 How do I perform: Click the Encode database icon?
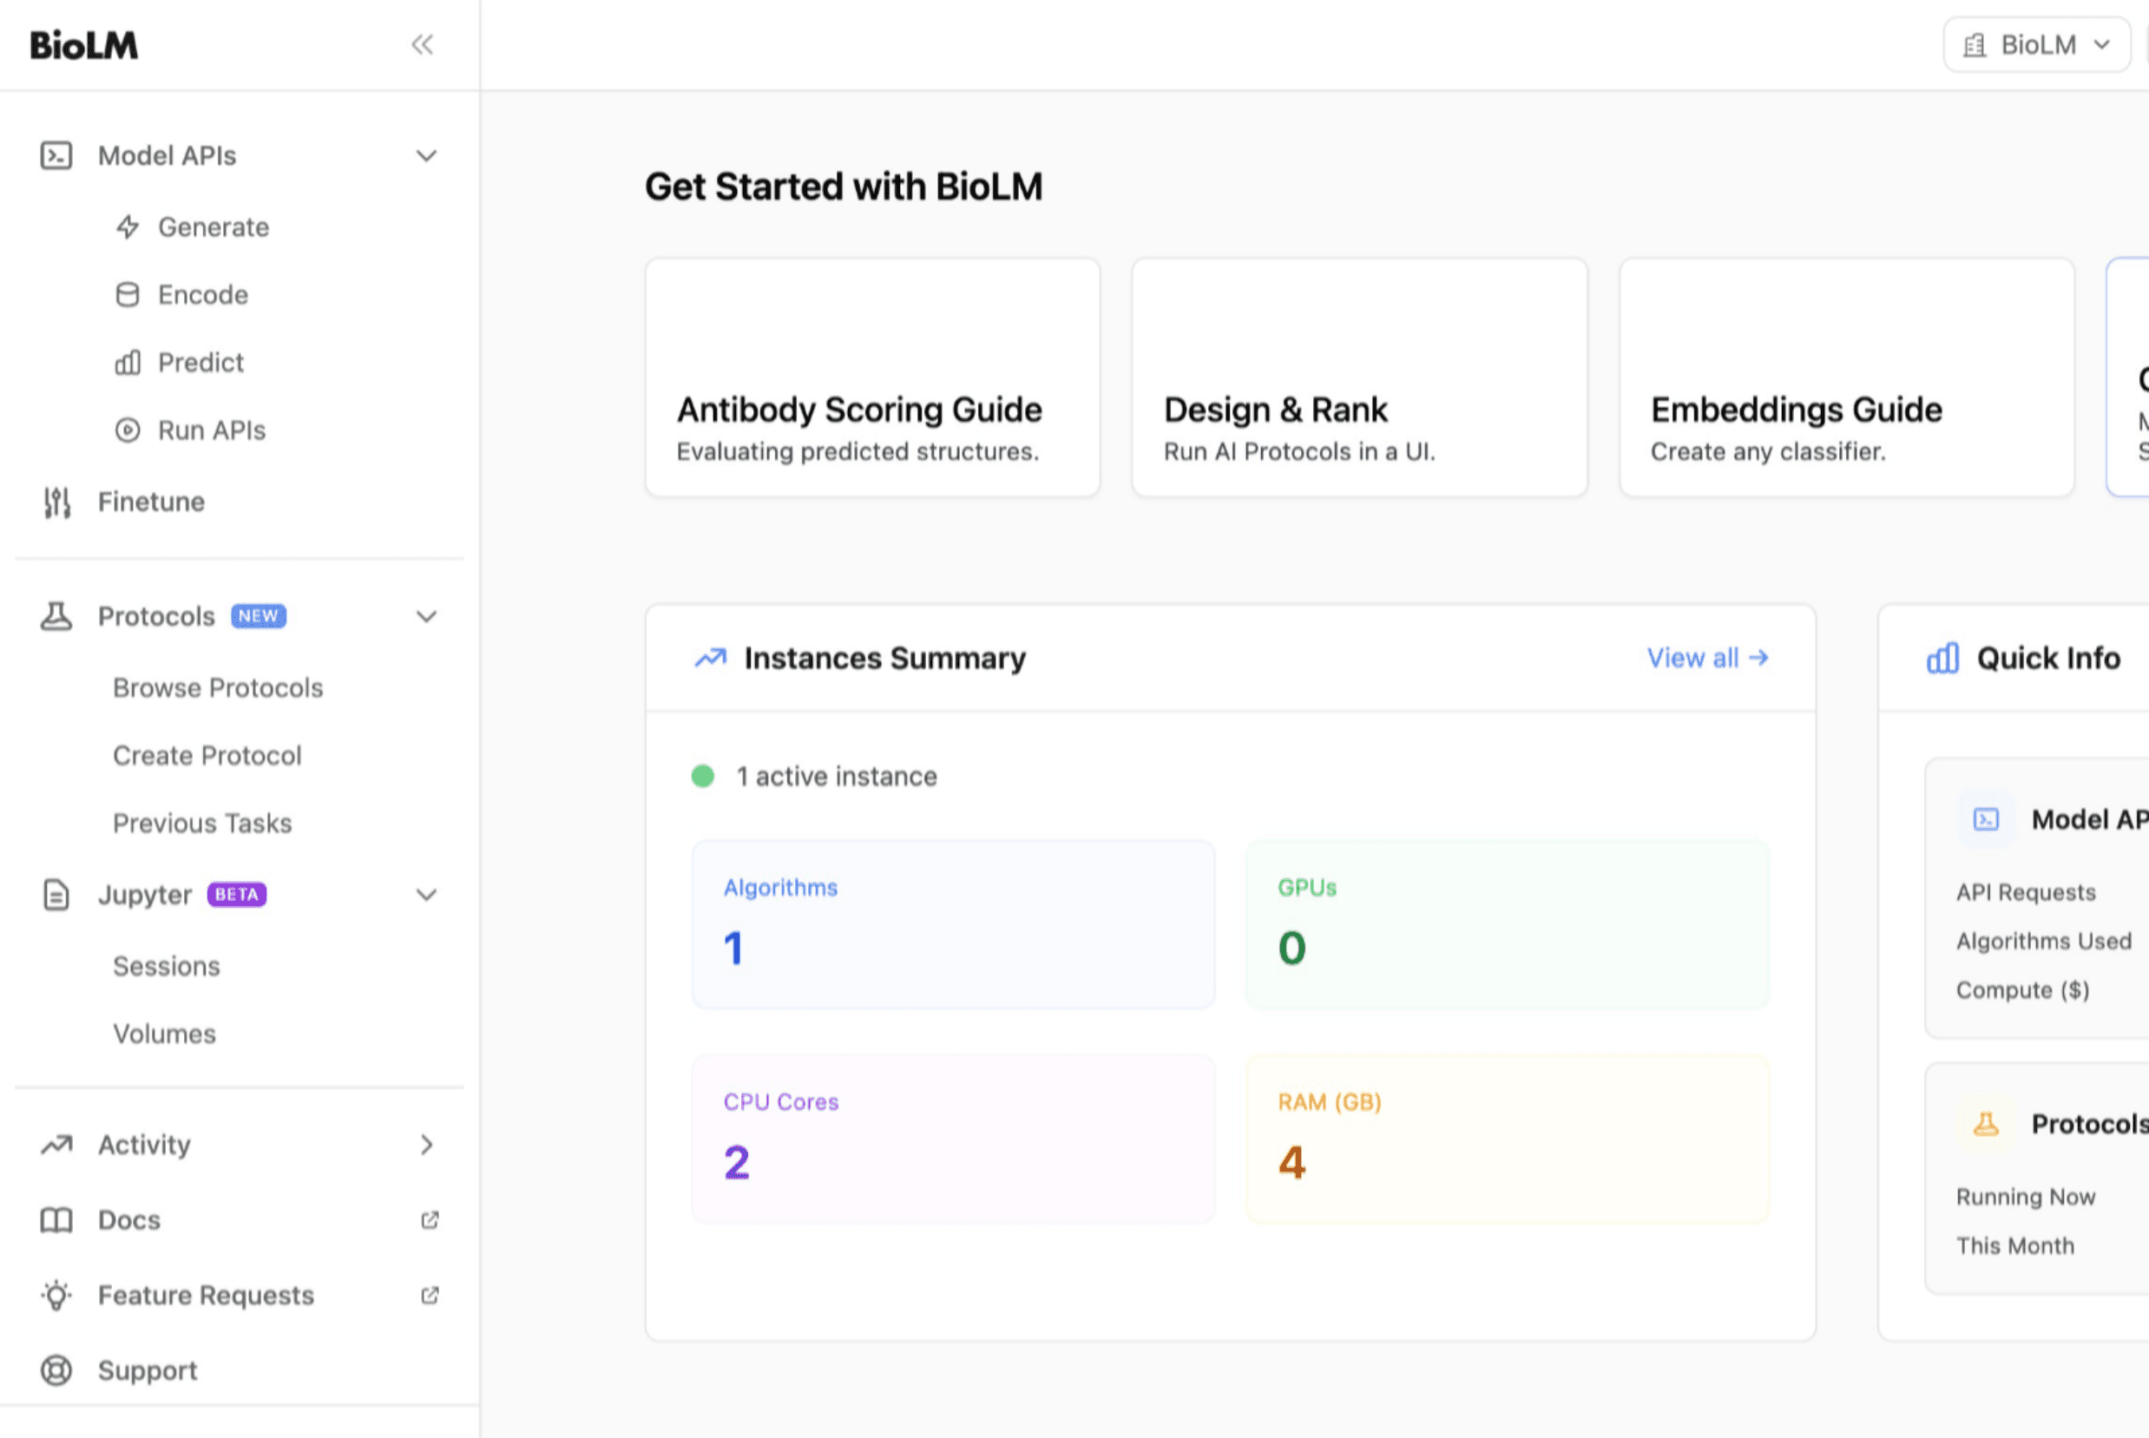tap(128, 294)
